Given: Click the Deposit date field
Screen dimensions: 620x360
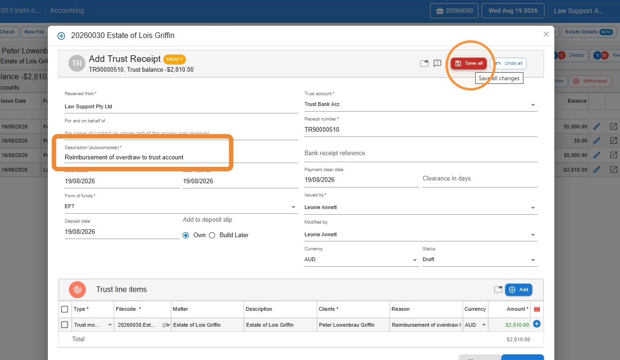Looking at the screenshot, I should (x=122, y=232).
